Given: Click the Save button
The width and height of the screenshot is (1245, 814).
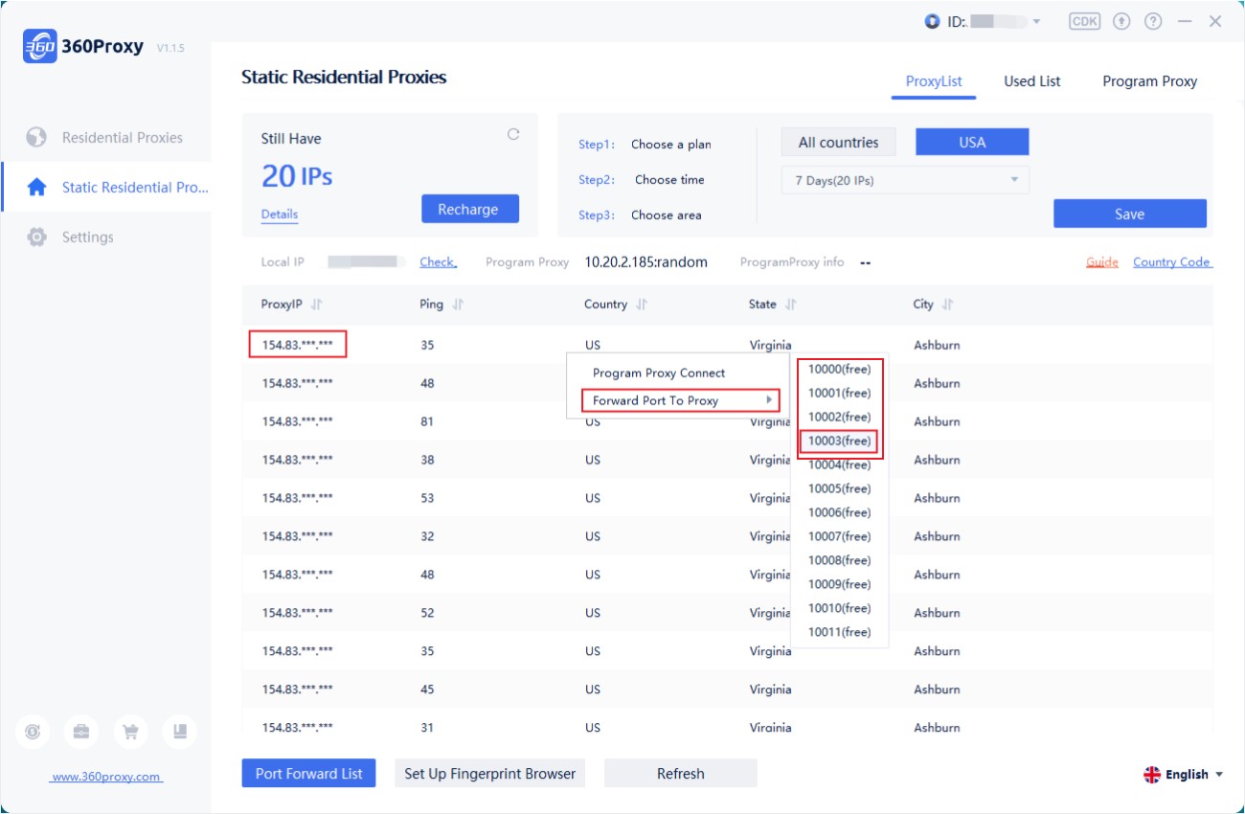Looking at the screenshot, I should [1130, 214].
